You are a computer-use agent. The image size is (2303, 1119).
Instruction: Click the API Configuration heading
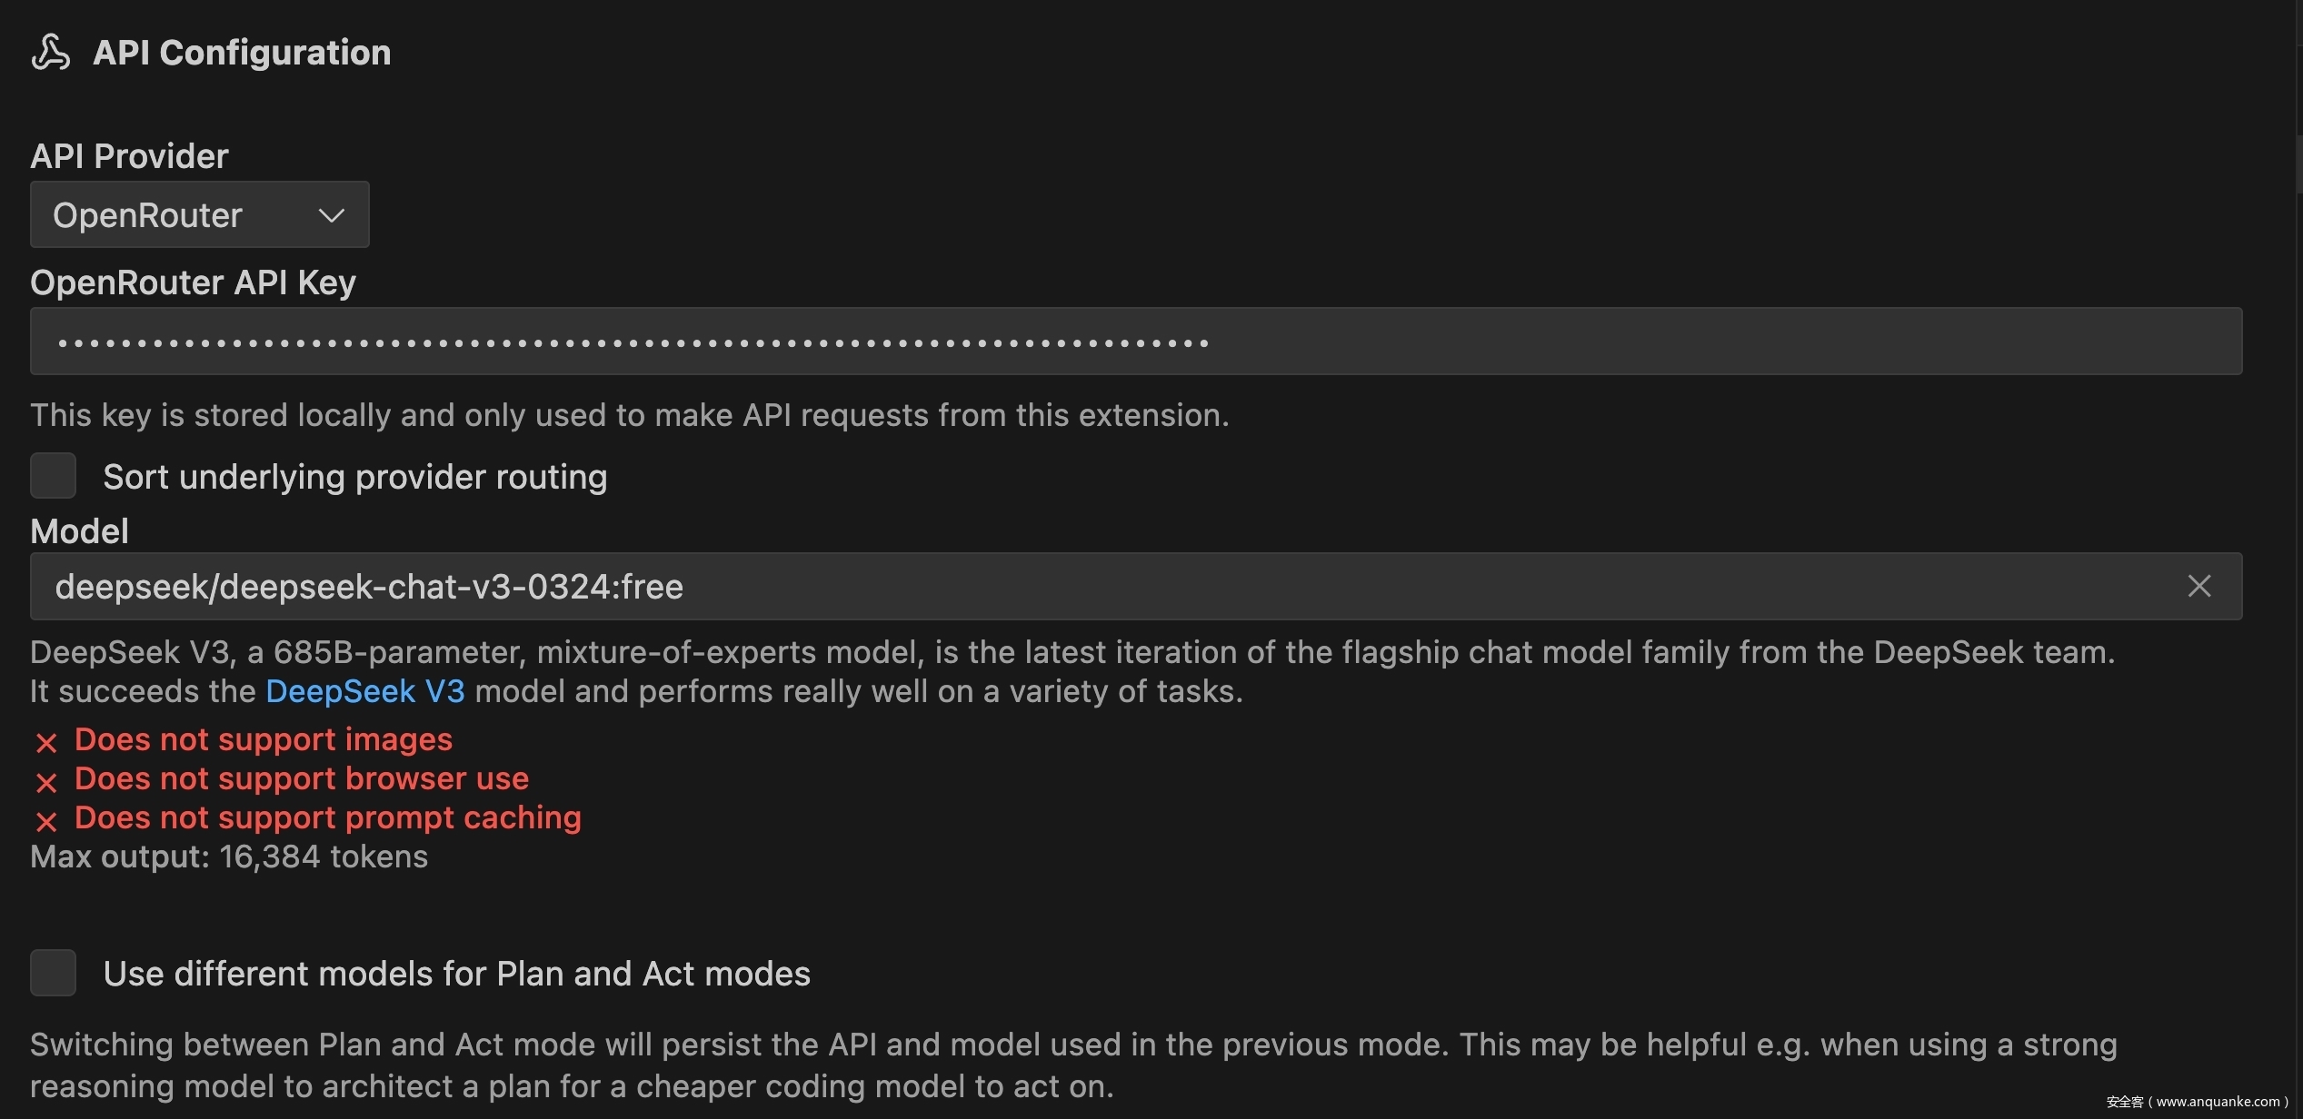(x=242, y=53)
